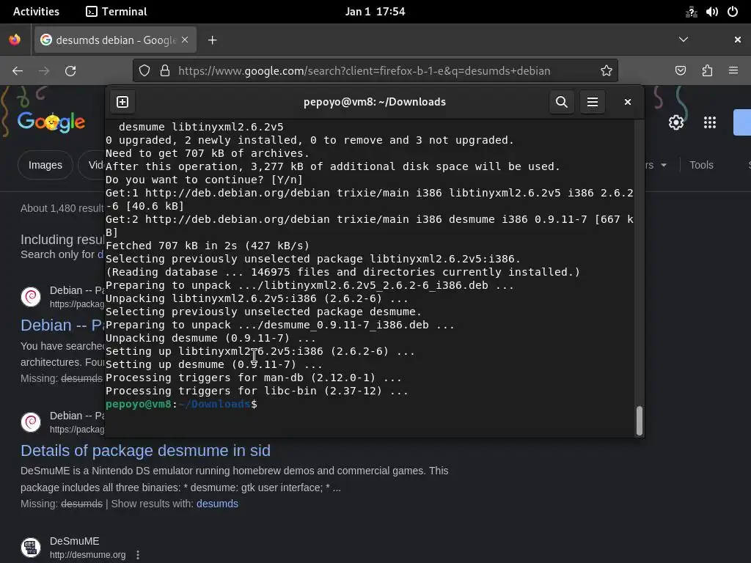
Task: Reload the Google search page
Action: pyautogui.click(x=70, y=71)
